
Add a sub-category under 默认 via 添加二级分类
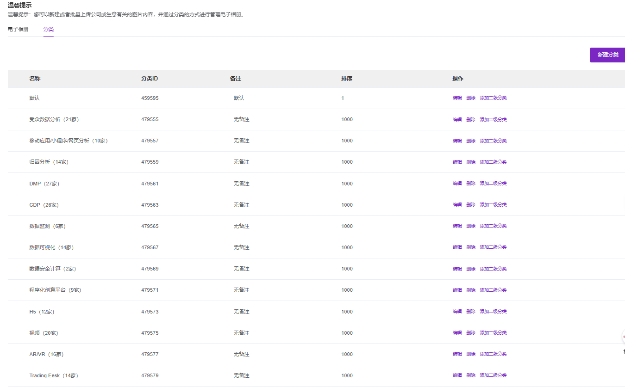pos(493,98)
